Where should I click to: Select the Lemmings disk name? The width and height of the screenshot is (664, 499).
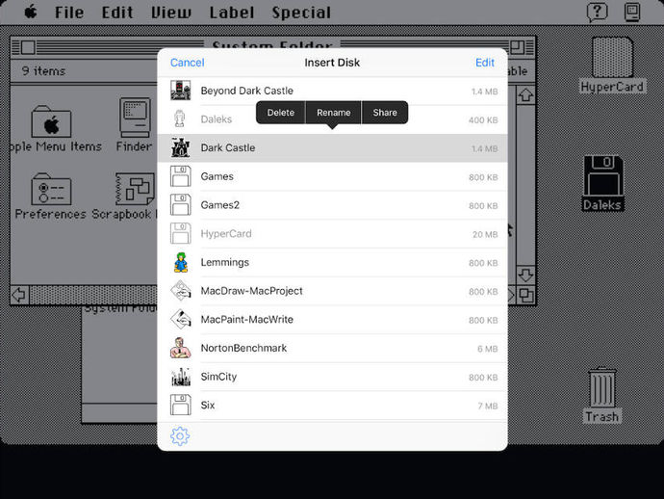(x=225, y=262)
